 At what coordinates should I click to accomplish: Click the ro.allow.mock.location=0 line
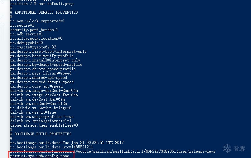point(36,38)
